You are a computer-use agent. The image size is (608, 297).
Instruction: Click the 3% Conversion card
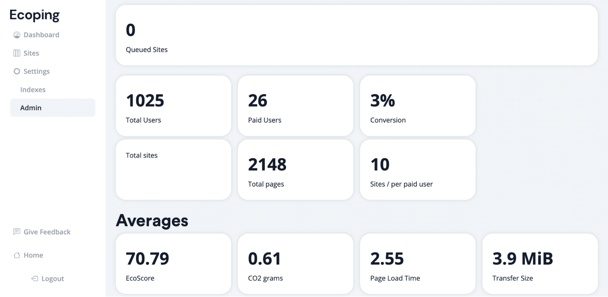click(x=417, y=106)
